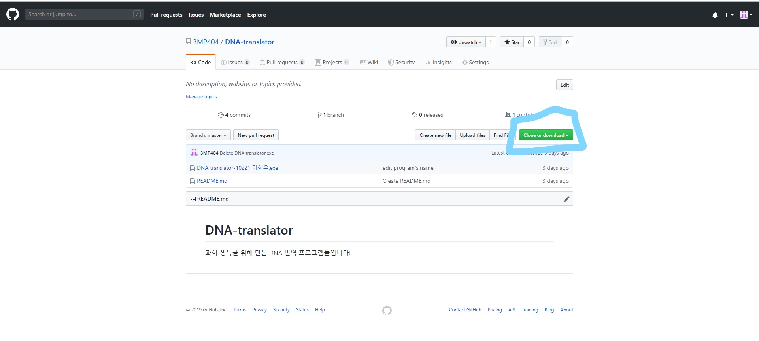The height and width of the screenshot is (341, 759).
Task: Open Issues in the top navigation bar
Action: pos(196,15)
